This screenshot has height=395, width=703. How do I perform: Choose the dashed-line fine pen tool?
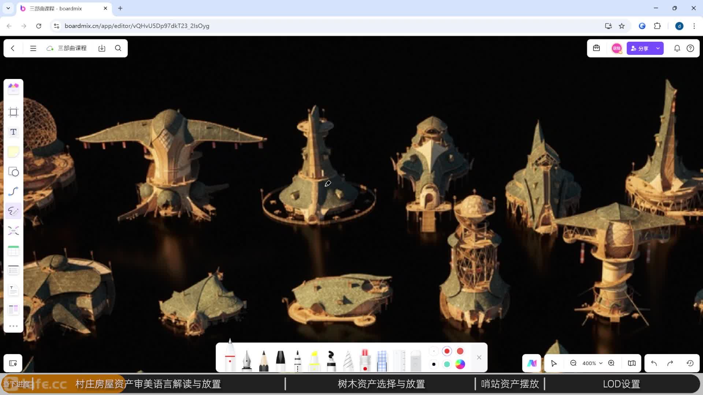click(297, 361)
